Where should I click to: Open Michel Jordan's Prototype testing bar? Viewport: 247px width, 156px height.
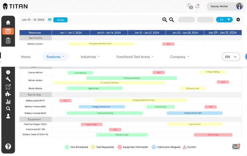[x=132, y=78]
